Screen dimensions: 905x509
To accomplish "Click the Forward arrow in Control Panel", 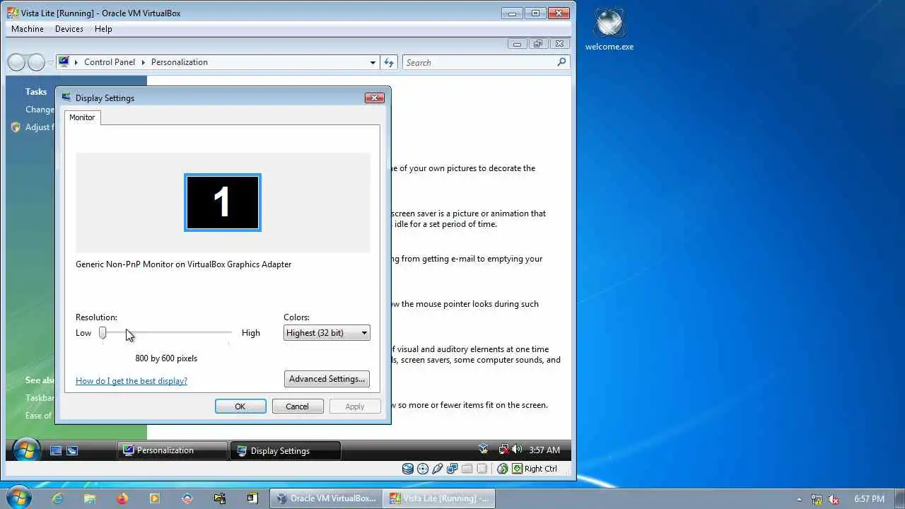I will (x=36, y=62).
